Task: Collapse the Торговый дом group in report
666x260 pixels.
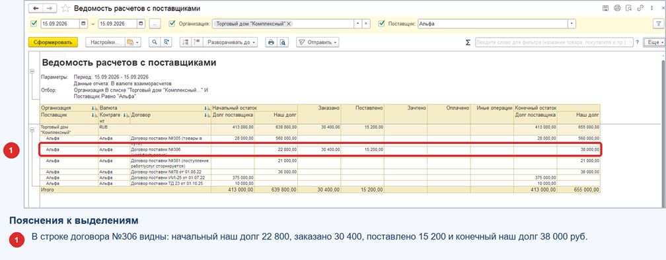Action: pos(32,129)
